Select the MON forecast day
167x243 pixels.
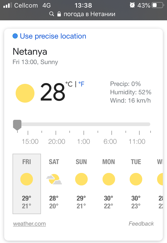point(109,184)
